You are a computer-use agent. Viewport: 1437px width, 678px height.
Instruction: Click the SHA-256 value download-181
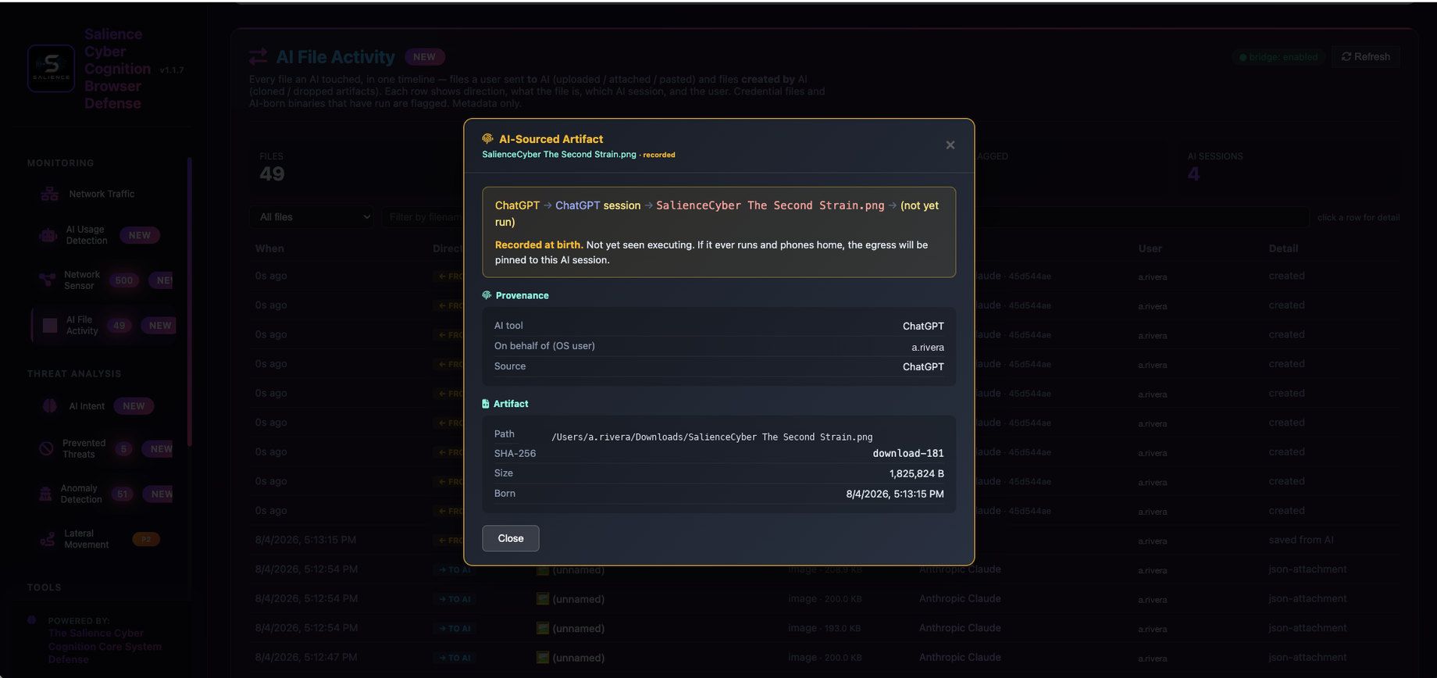click(907, 453)
